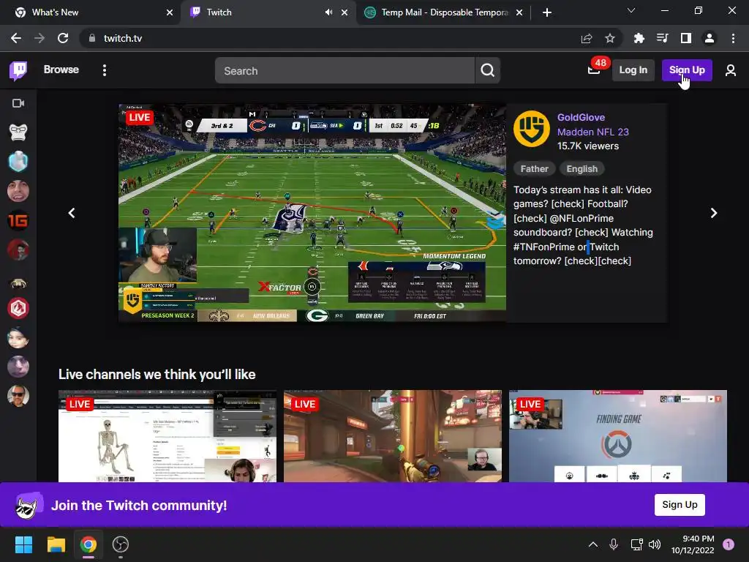Bookmark this page with the star icon
749x562 pixels.
click(x=610, y=38)
